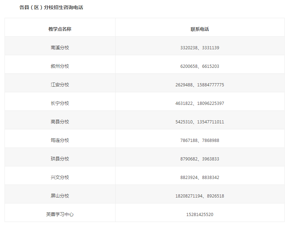
Task: Click the phone numbers 8823924、8838342
Action: pyautogui.click(x=200, y=177)
